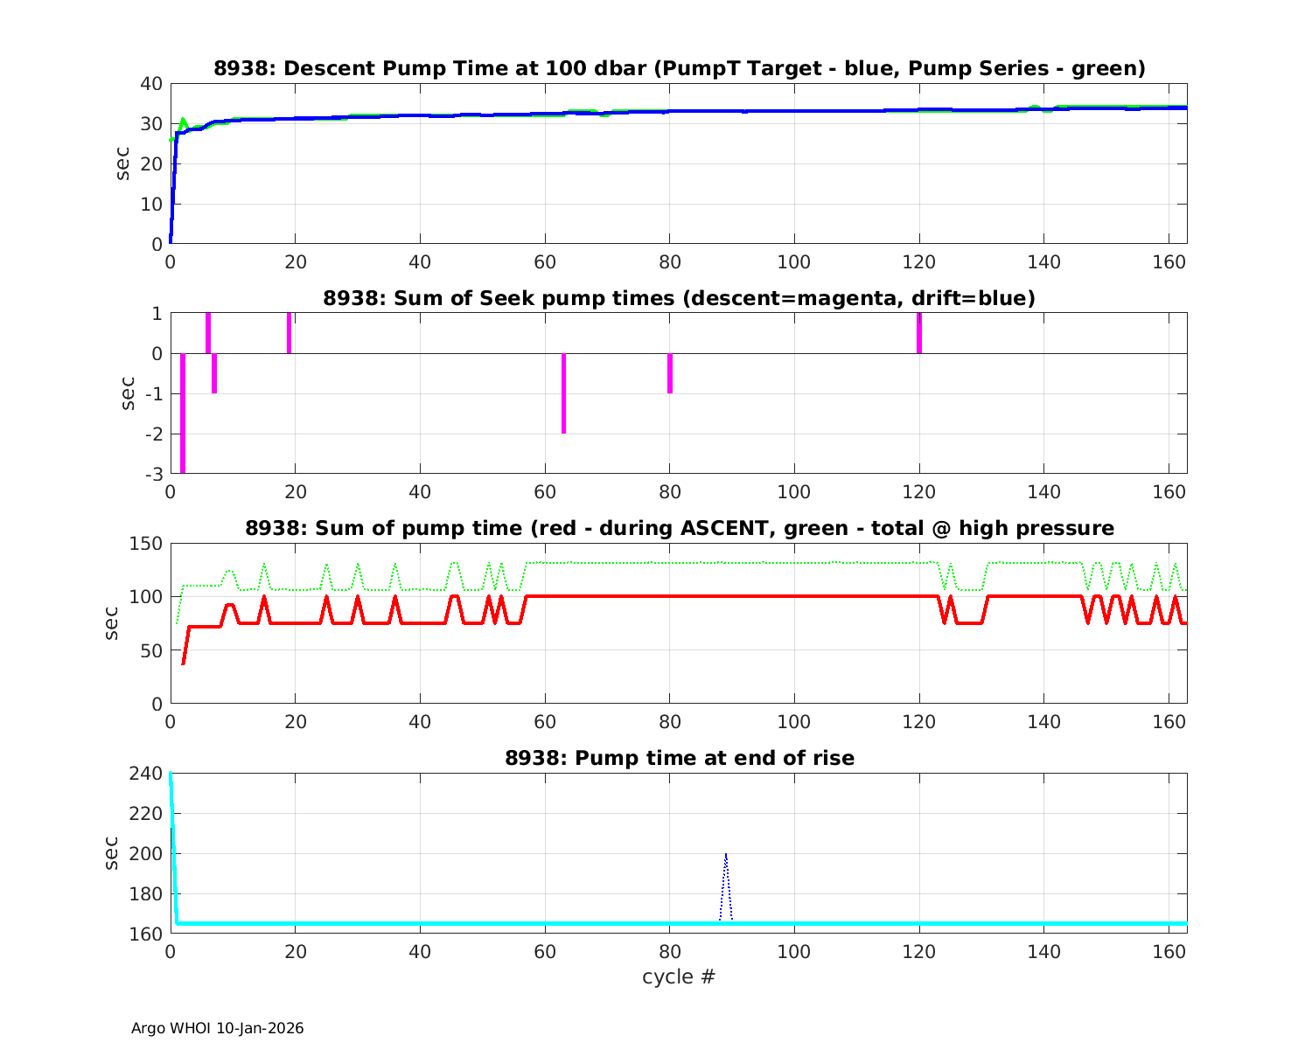Select the magenta bar reaching -2 near cycle 63
1312x1049 pixels.
pos(563,393)
